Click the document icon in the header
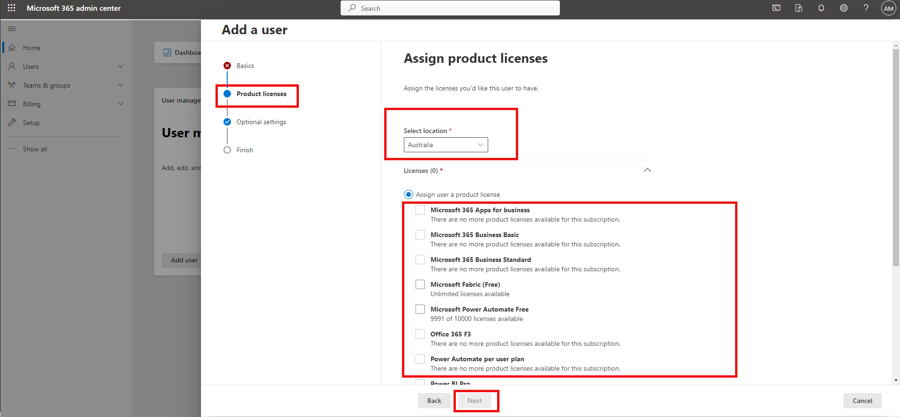900x417 pixels. (x=799, y=8)
